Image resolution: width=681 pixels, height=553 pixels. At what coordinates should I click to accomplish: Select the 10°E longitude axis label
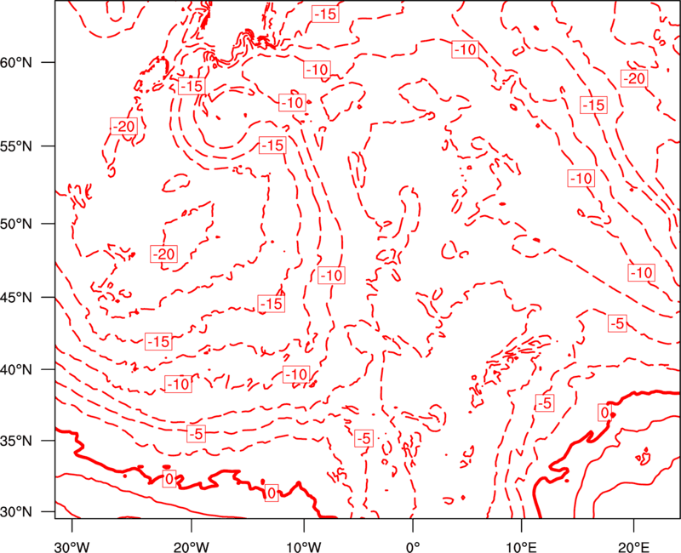[521, 547]
